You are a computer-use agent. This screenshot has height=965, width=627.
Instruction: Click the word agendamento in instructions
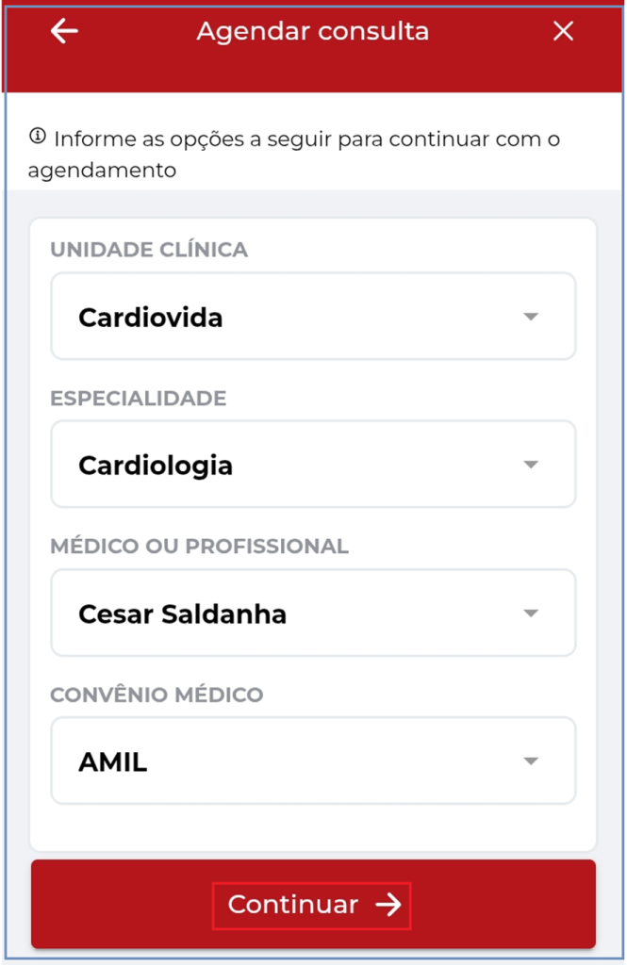click(102, 171)
